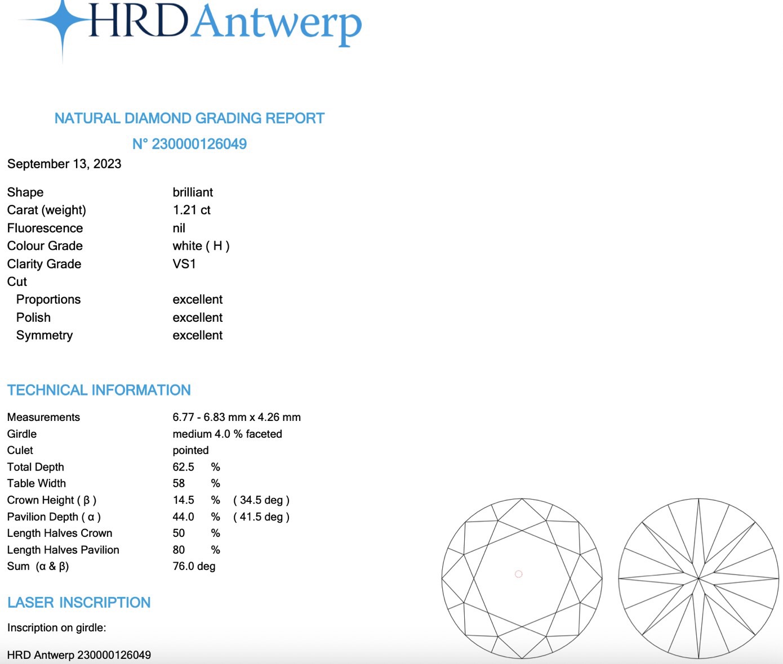This screenshot has height=664, width=783.
Task: Click the excellent value for Symmetry
Action: tap(198, 335)
